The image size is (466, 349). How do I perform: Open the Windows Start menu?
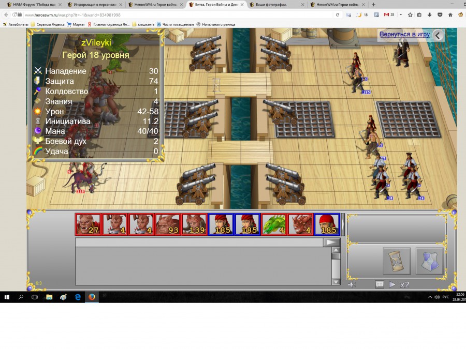click(x=7, y=297)
